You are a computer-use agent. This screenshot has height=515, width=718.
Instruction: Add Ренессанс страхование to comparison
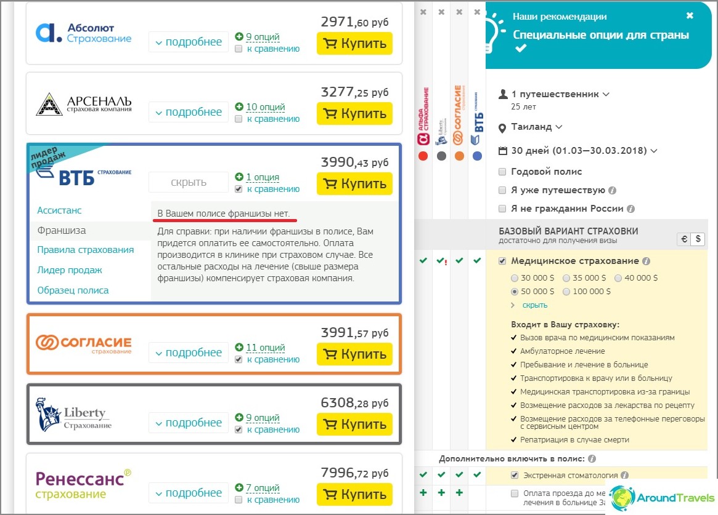(239, 500)
